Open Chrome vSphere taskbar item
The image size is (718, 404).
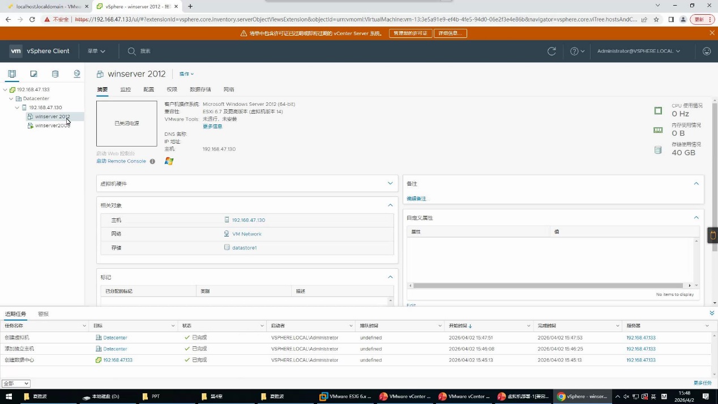tap(582, 397)
